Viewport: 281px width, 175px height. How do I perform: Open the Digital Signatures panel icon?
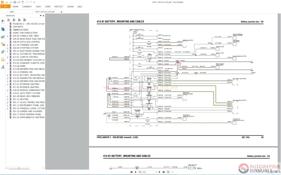pos(3,67)
